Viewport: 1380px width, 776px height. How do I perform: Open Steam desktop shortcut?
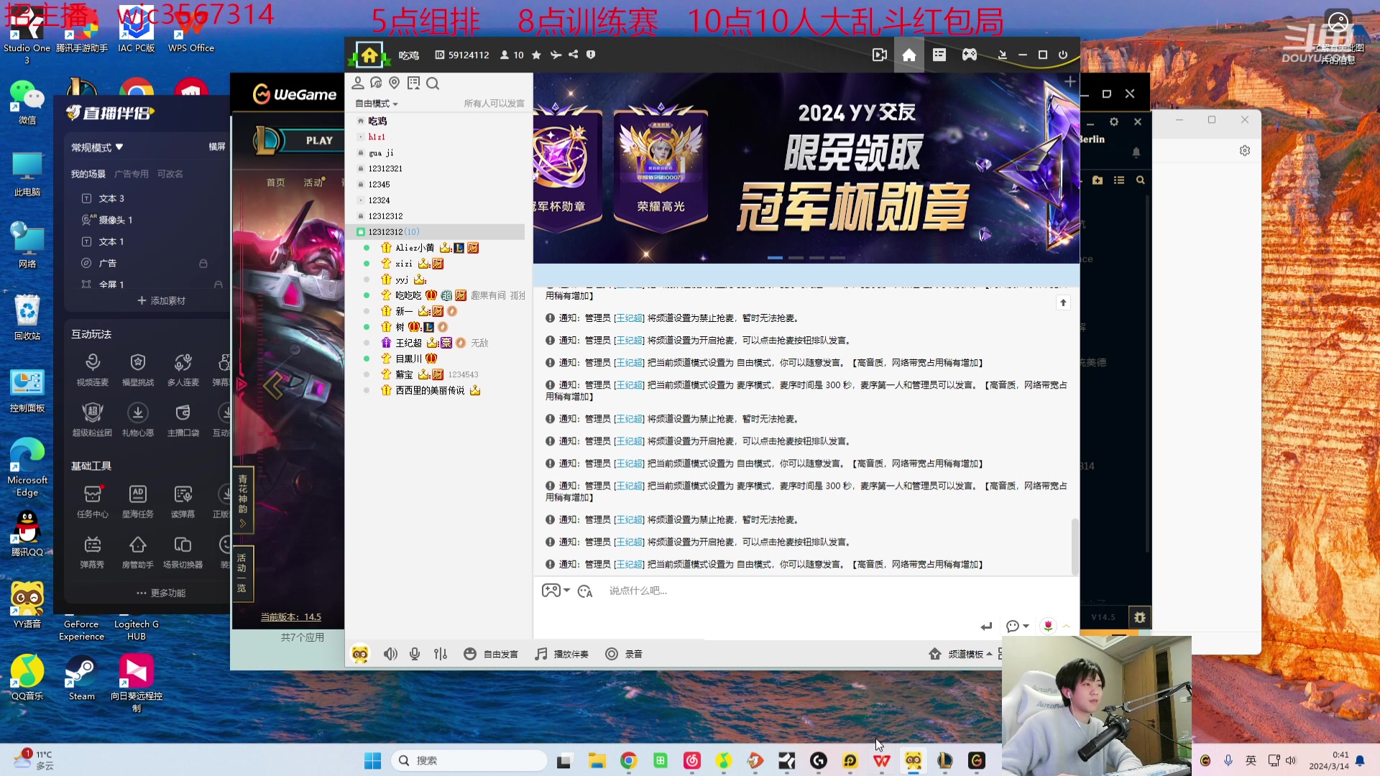(x=81, y=678)
